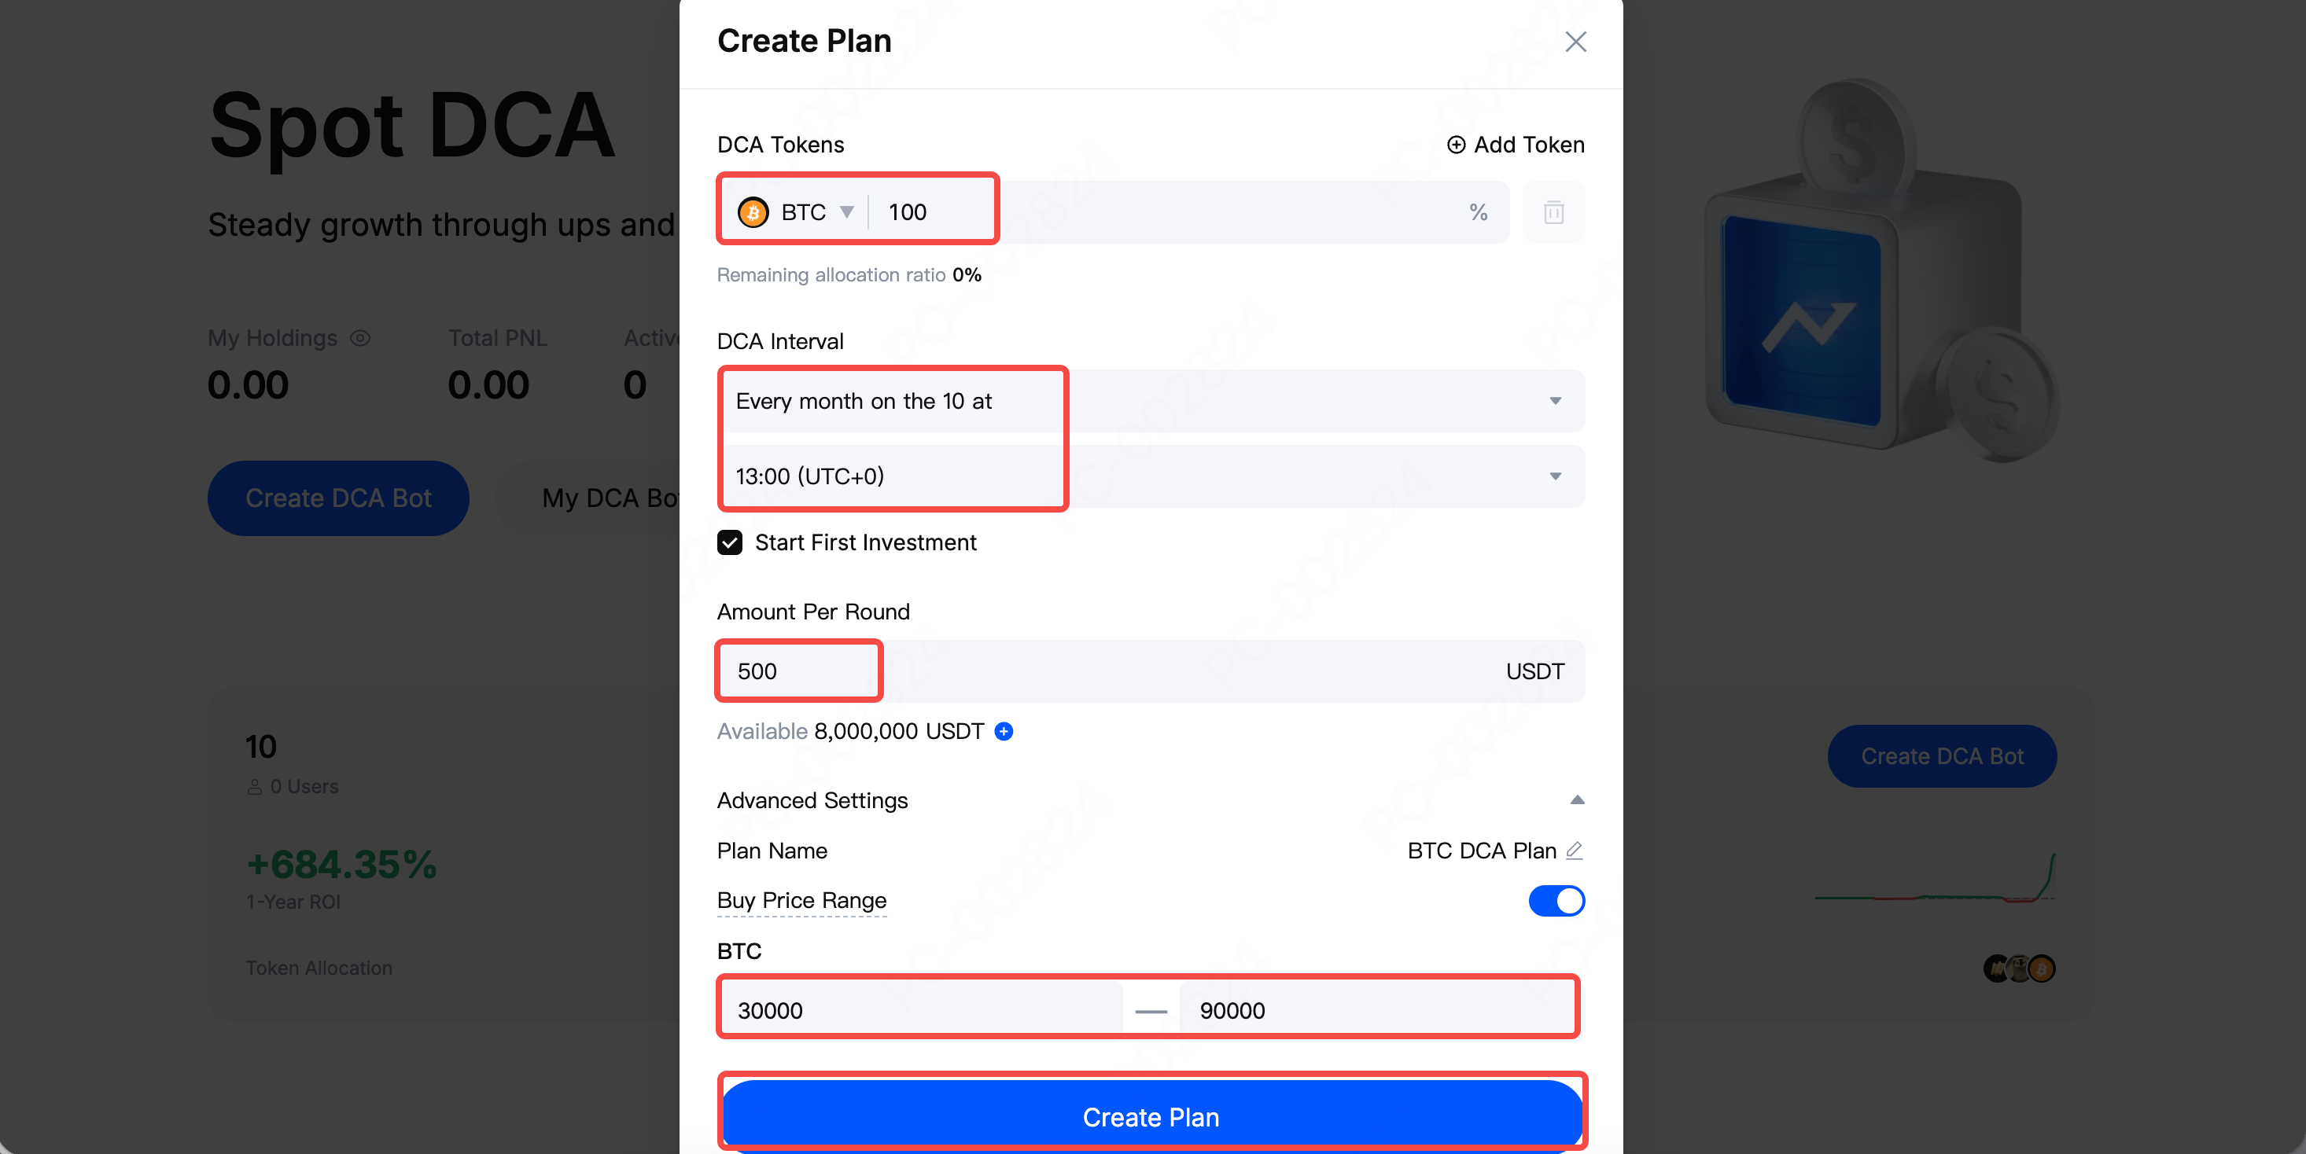Click the Bitcoin coin icon
Viewport: 2306px width, 1154px height.
click(753, 213)
